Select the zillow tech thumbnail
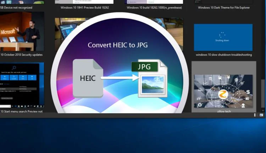Viewport: 266px width, 153px height. pyautogui.click(x=223, y=91)
